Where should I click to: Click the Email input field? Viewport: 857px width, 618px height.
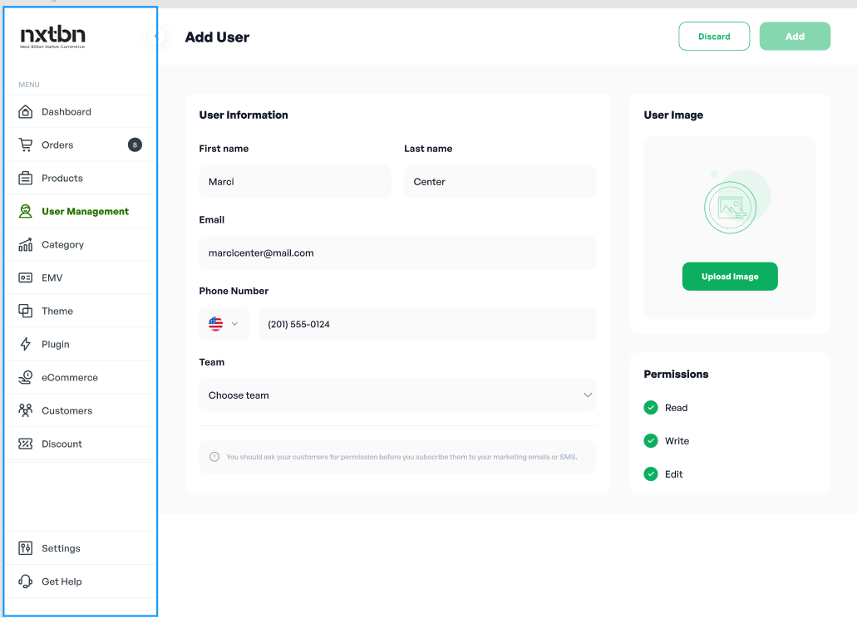[397, 253]
